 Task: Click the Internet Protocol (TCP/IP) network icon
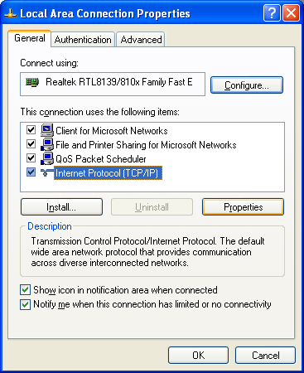coord(47,172)
